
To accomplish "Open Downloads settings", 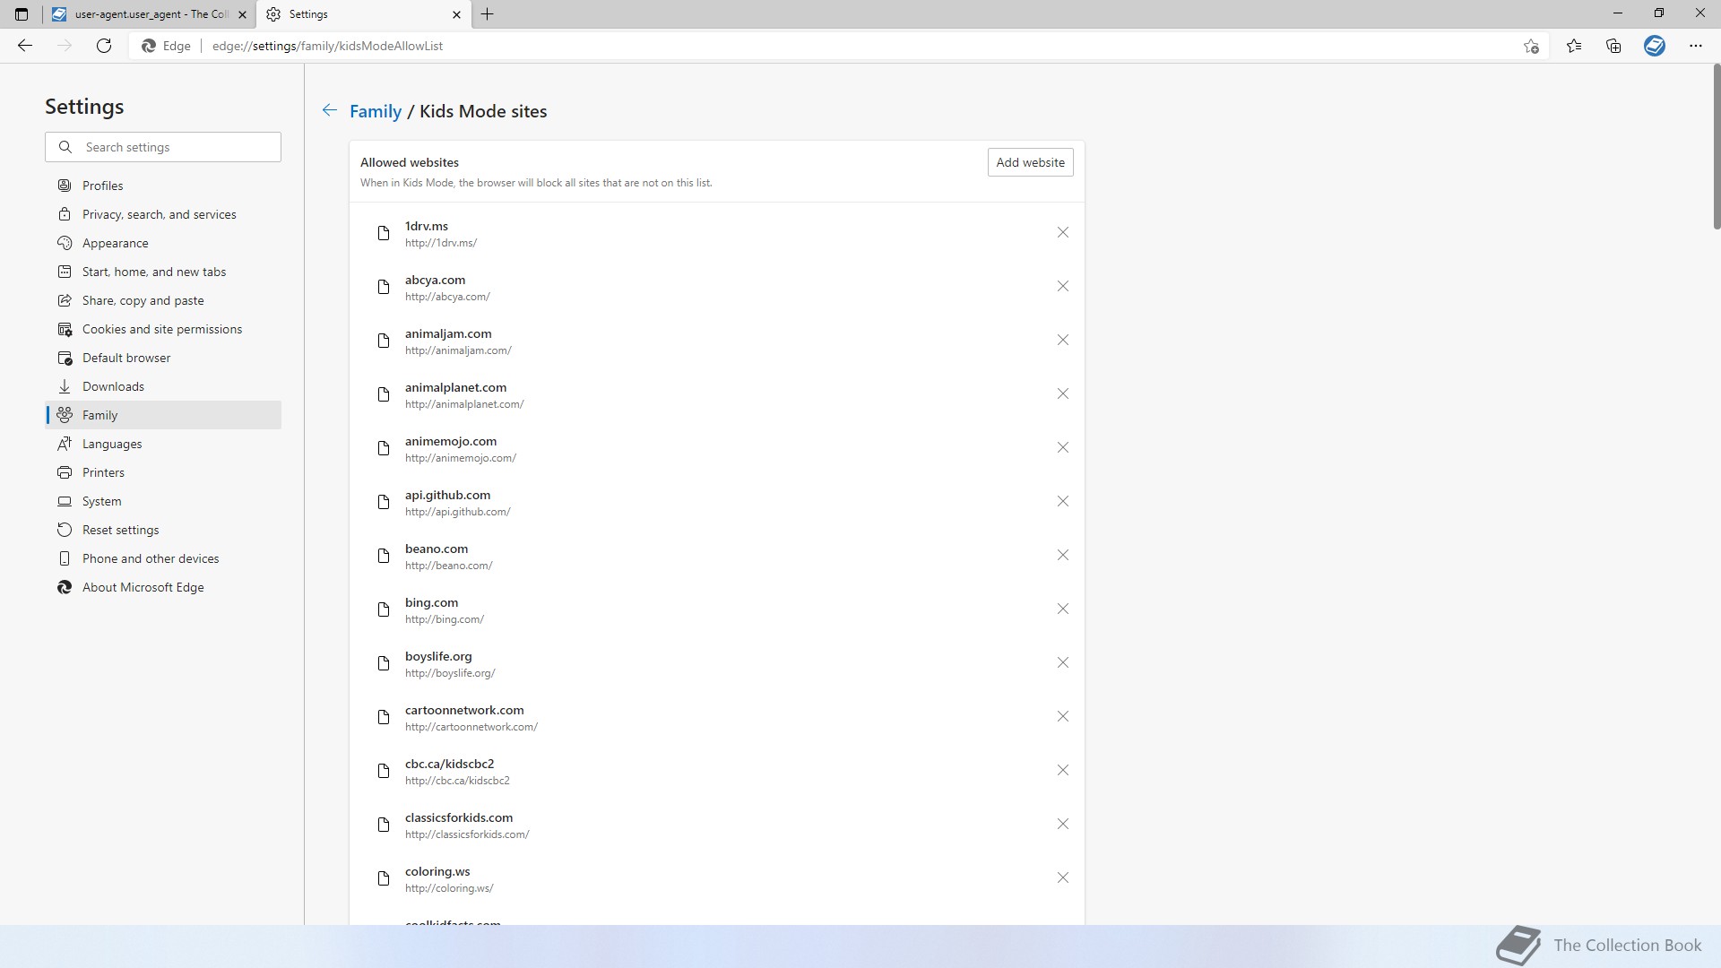I will click(163, 386).
